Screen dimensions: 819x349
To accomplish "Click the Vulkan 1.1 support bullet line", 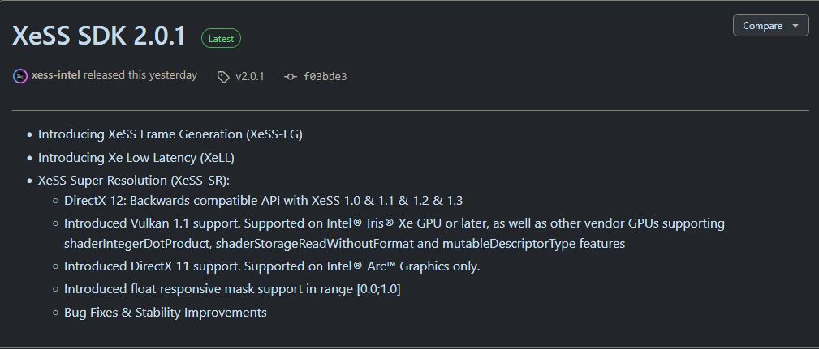I will 394,223.
